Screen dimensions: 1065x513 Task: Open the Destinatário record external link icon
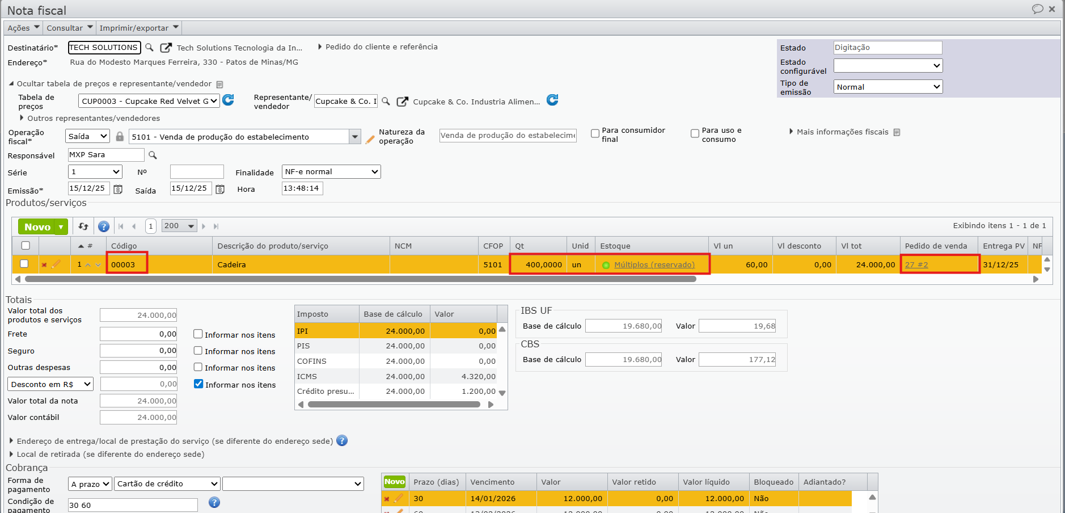point(166,48)
